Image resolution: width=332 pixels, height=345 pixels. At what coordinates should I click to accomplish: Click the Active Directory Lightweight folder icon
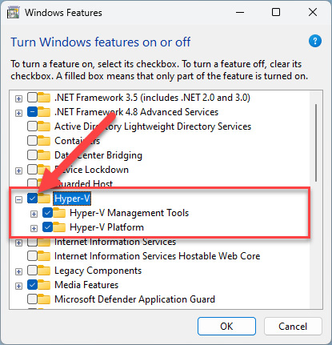(x=44, y=126)
